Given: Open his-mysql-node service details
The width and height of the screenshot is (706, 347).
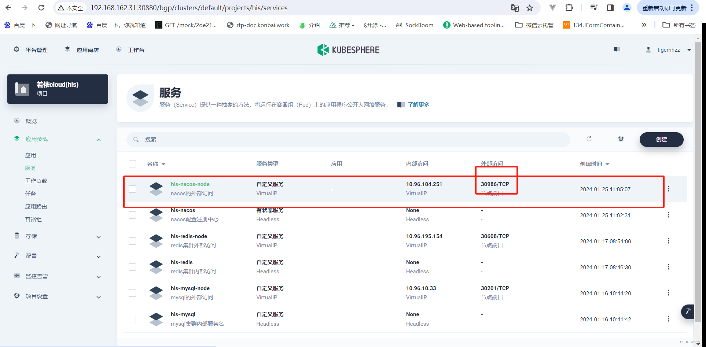Looking at the screenshot, I should 190,288.
